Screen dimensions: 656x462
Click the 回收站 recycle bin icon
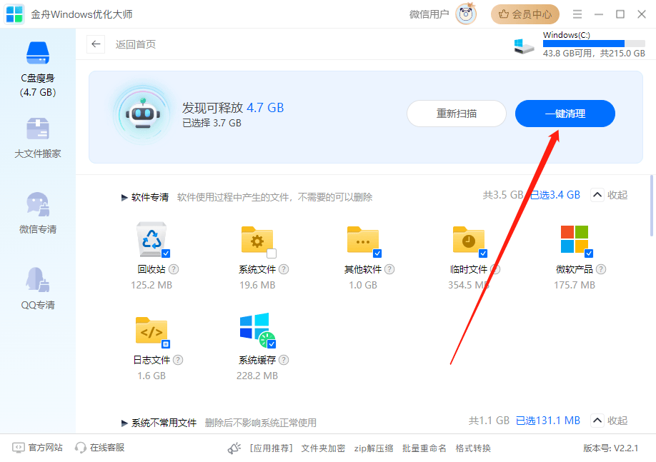point(152,238)
